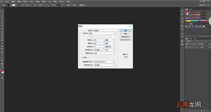Select the Rectangular Marquee tool
Image resolution: width=211 pixels, height=112 pixels.
(2, 14)
